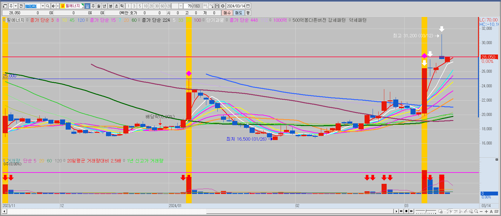Open the speaker options dropdown arrow

point(58,6)
